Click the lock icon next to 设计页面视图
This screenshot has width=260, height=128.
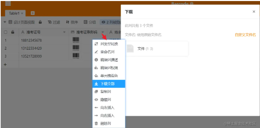point(40,22)
